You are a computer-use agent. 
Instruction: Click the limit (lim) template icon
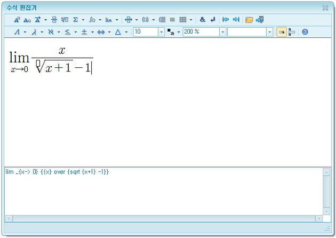(x=108, y=20)
